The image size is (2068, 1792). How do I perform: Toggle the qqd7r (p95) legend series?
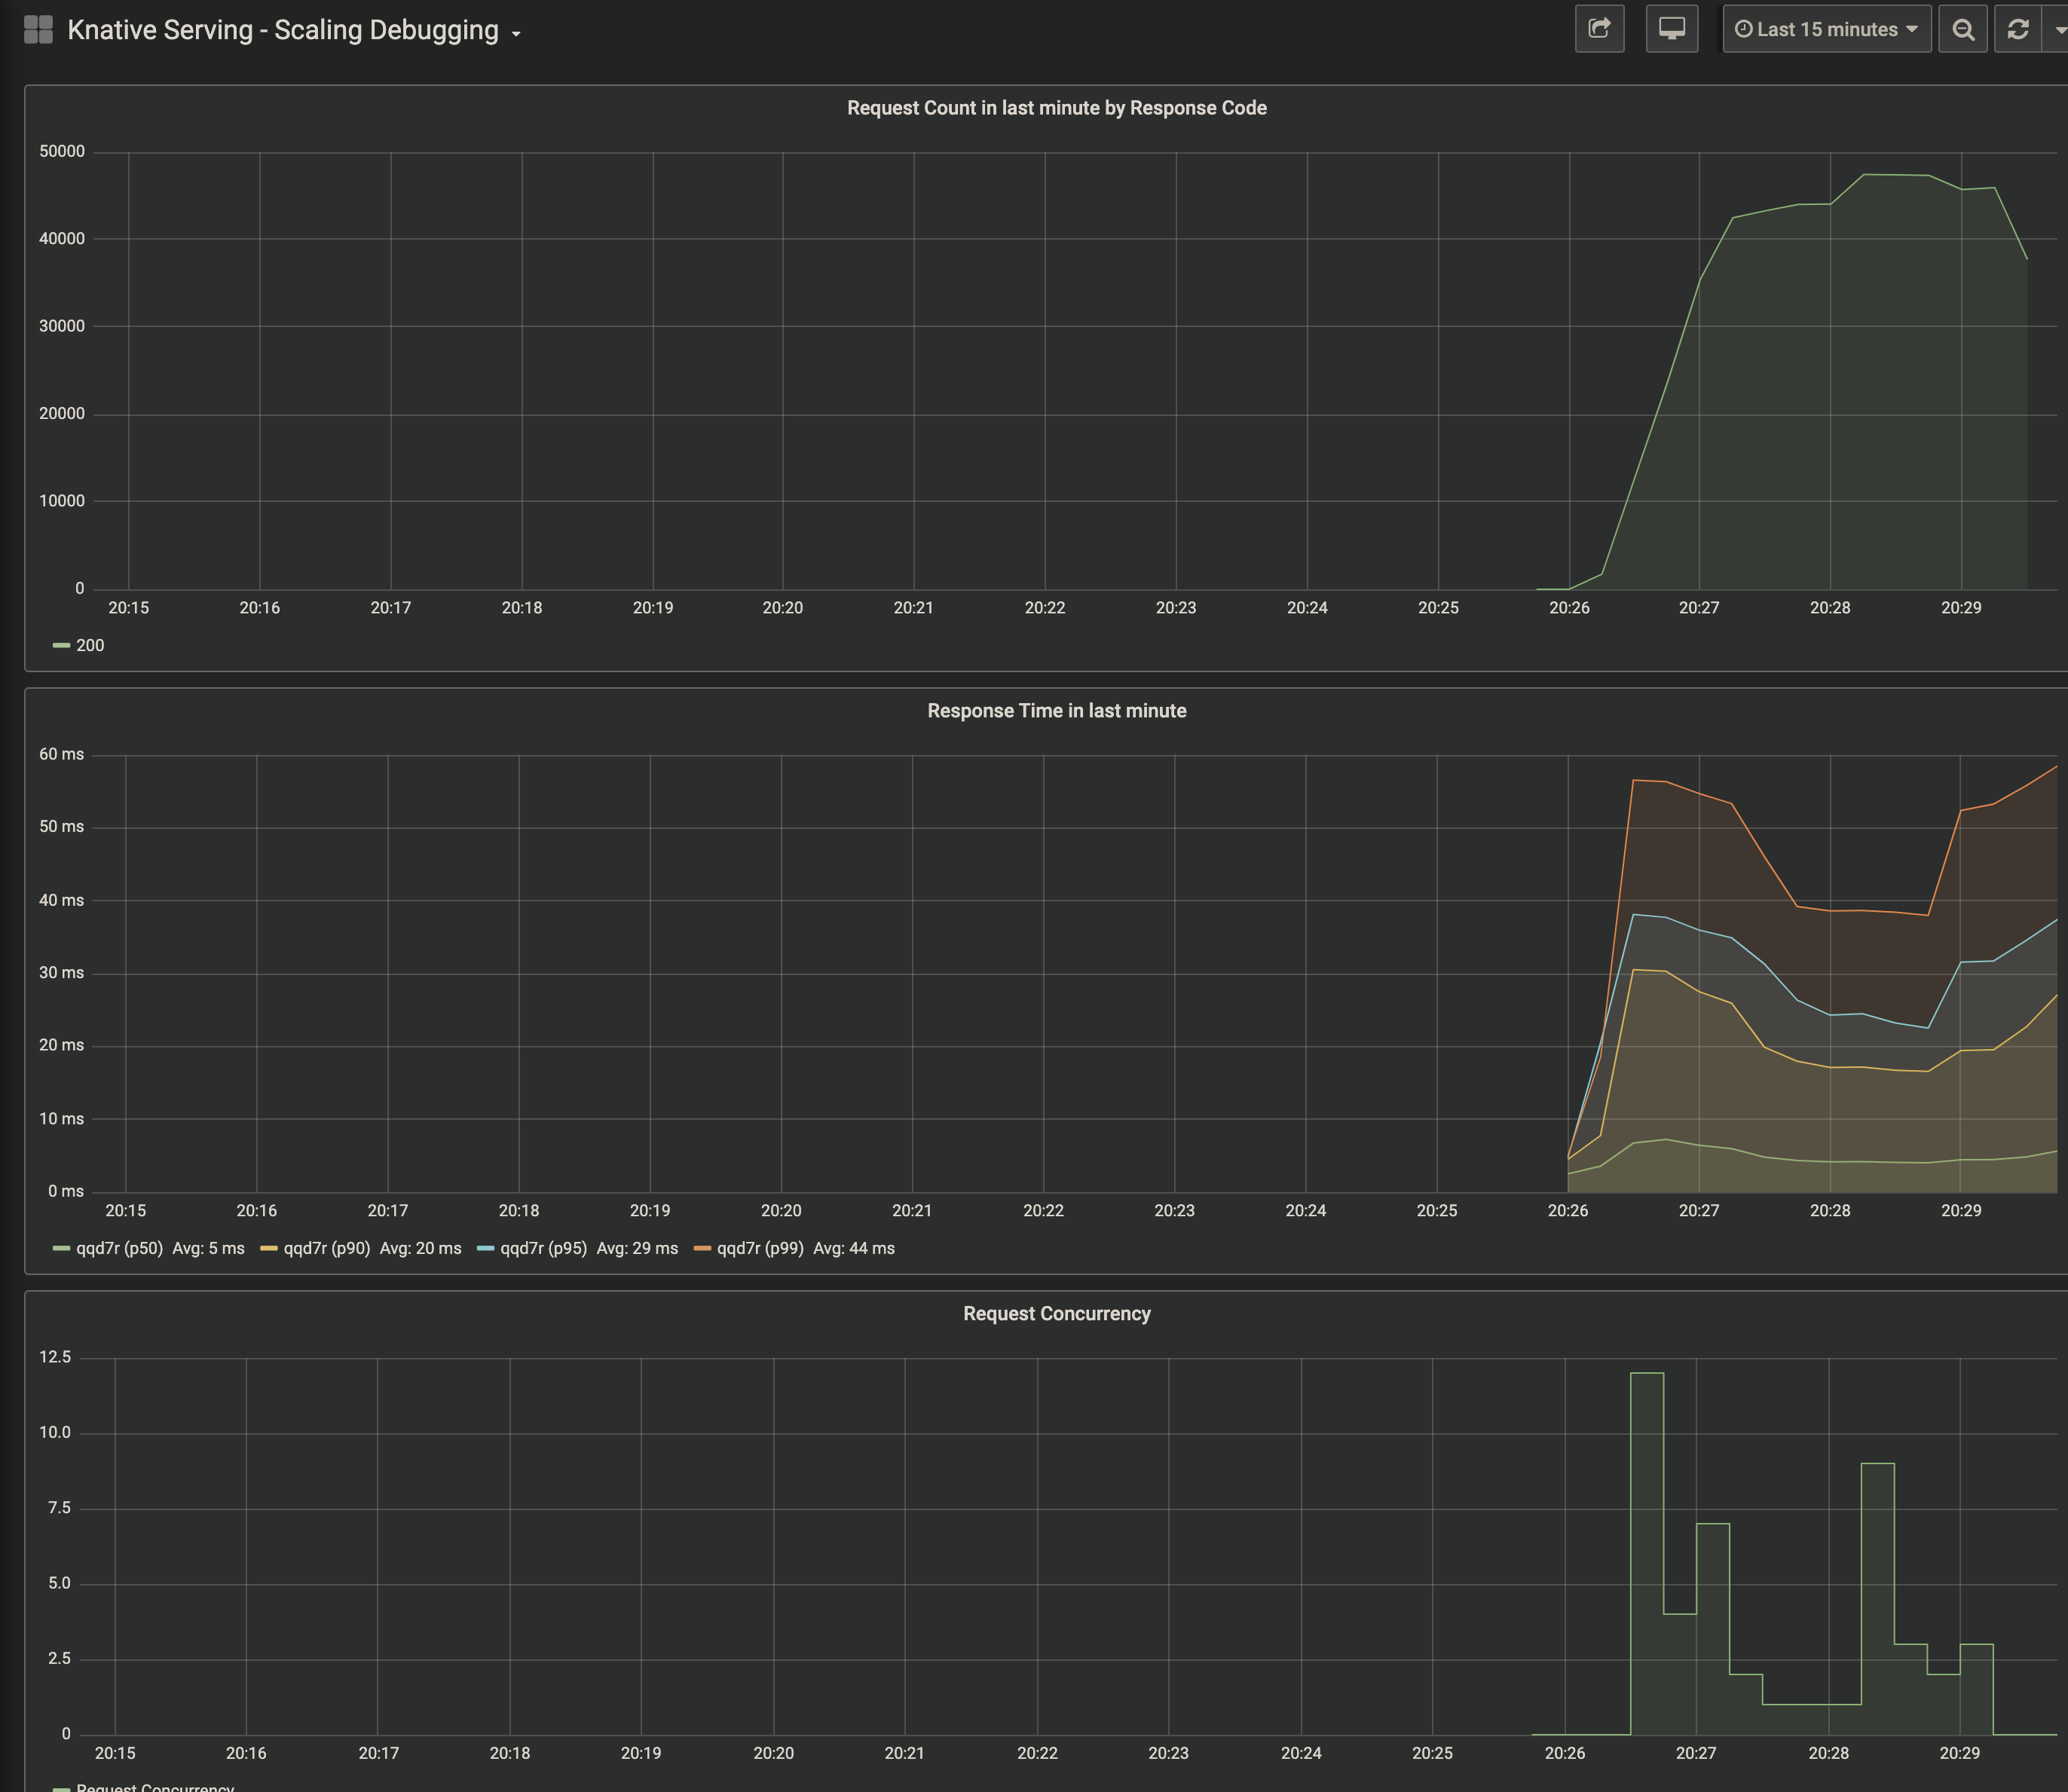543,1248
